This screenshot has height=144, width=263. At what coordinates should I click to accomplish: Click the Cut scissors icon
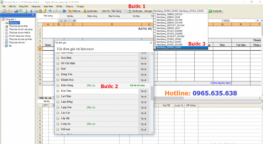click(x=31, y=11)
